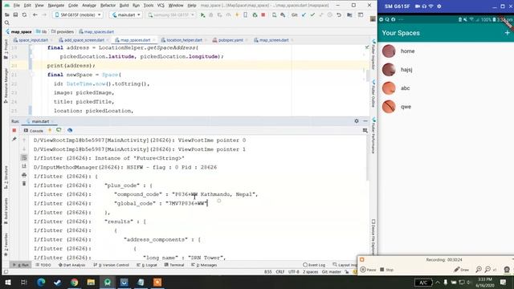Open the Samsung SM G615F target dropdown
Viewport: 514px width, 289px height.
coord(171,14)
